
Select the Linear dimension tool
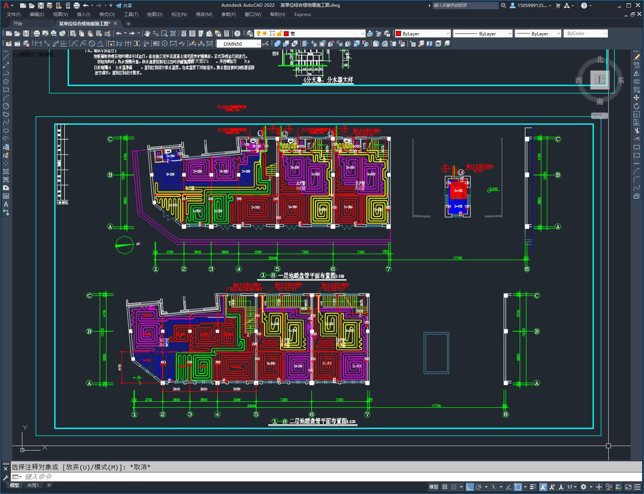38,44
